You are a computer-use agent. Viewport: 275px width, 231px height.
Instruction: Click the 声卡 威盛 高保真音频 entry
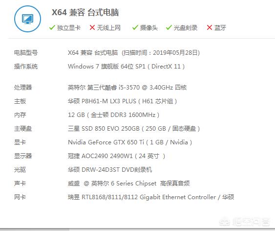[128, 184]
